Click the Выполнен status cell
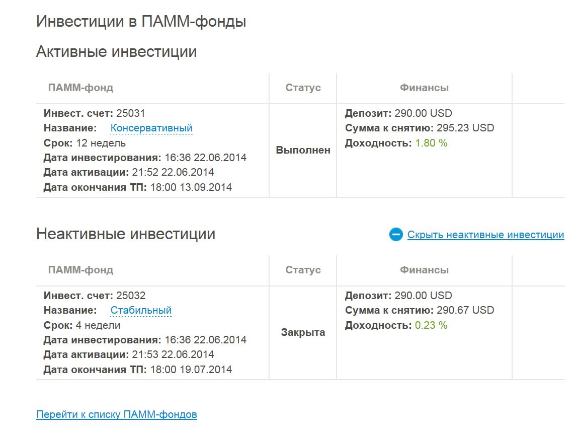 303,150
